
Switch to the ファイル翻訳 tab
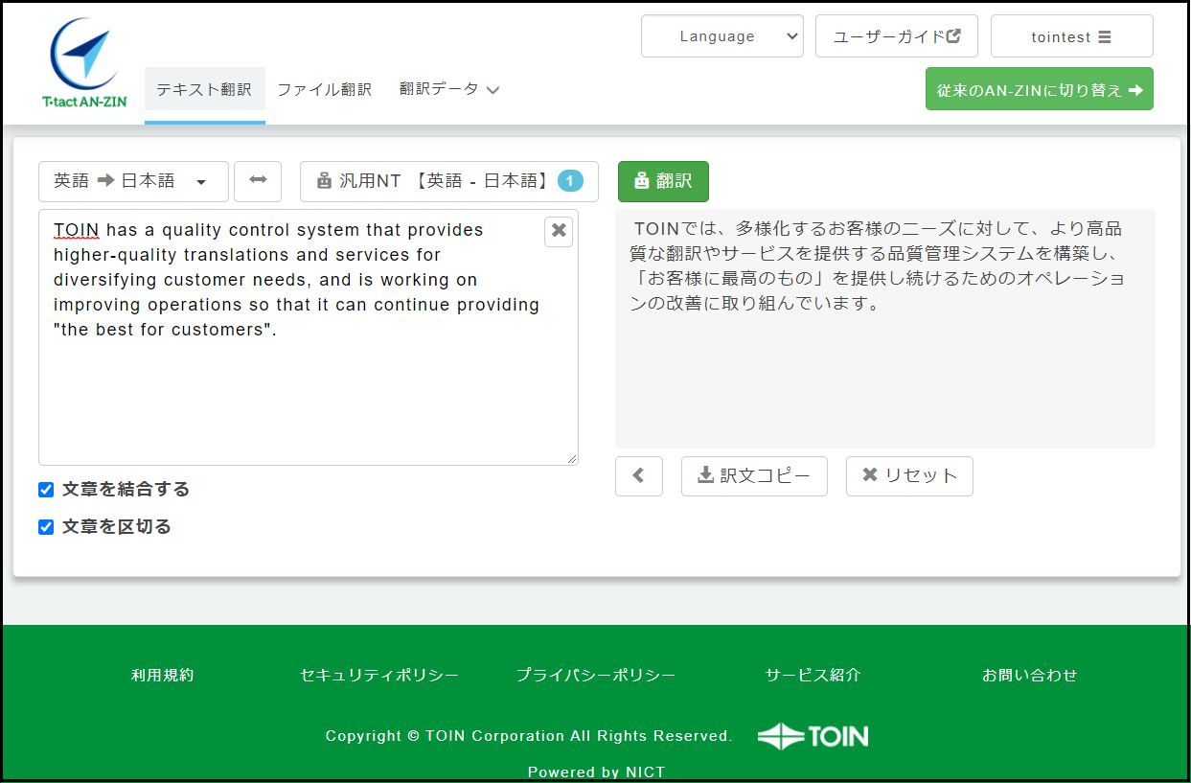point(324,89)
